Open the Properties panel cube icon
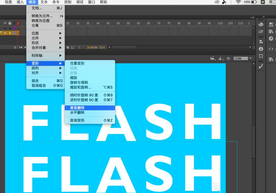The image size is (276, 193). [x=271, y=25]
